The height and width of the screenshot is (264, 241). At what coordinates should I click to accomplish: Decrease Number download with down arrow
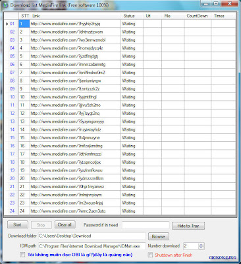click(x=201, y=247)
